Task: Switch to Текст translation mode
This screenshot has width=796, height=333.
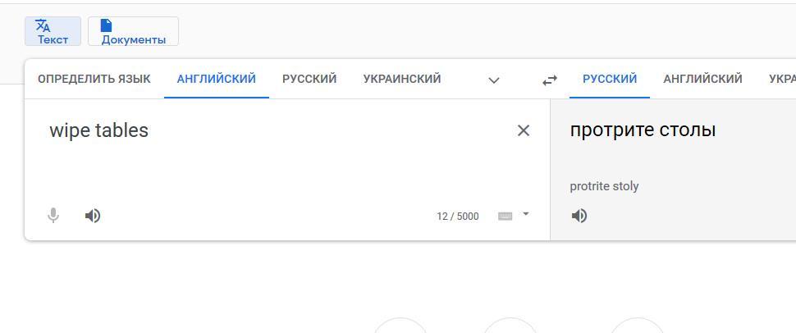Action: [53, 31]
